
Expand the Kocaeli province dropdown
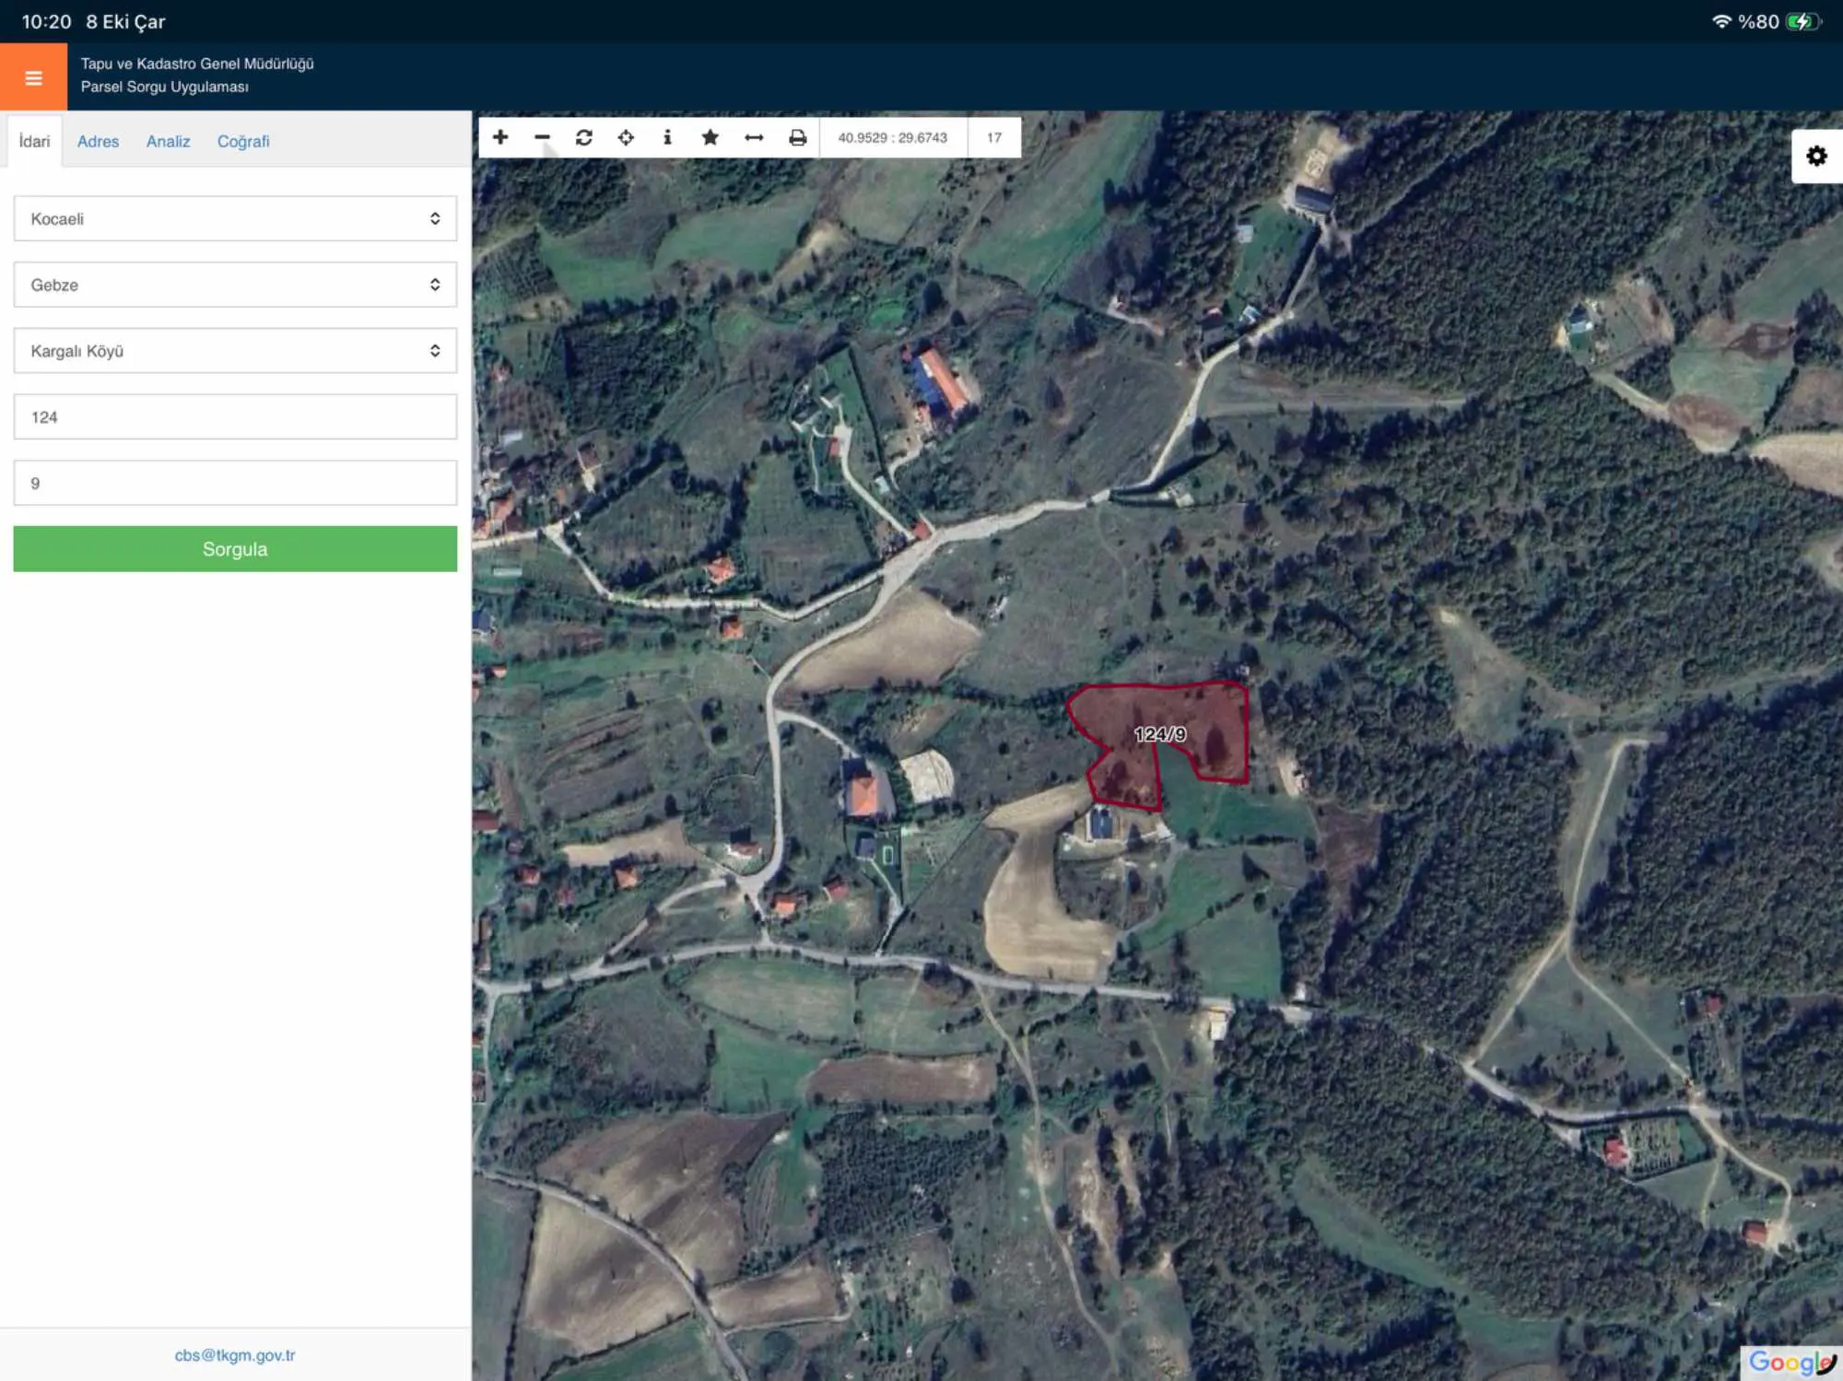tap(235, 218)
